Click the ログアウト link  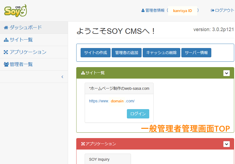(222, 10)
